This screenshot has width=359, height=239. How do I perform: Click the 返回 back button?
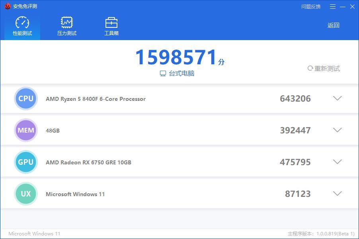(333, 25)
